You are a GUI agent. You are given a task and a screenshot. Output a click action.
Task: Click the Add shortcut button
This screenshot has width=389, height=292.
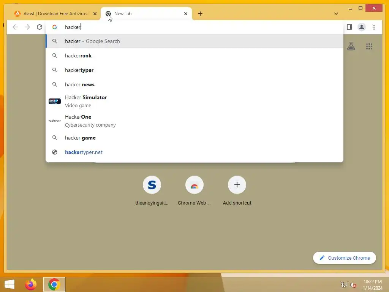point(237,191)
